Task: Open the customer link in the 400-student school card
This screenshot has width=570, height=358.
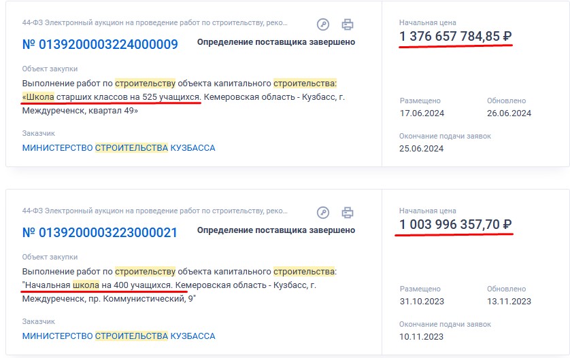Action: point(118,336)
